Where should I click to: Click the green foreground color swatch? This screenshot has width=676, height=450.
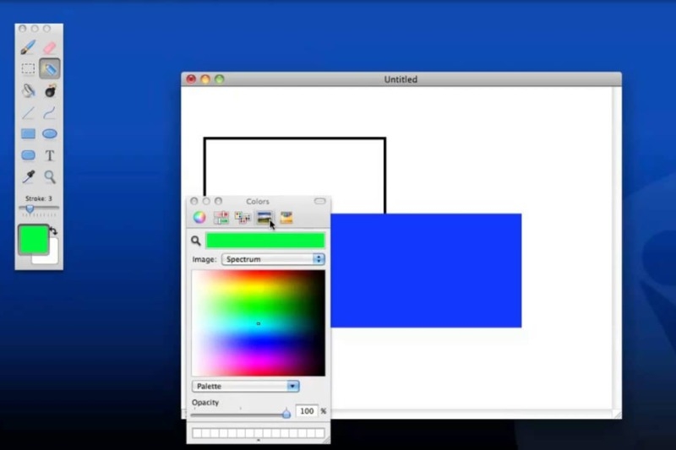[x=33, y=240]
